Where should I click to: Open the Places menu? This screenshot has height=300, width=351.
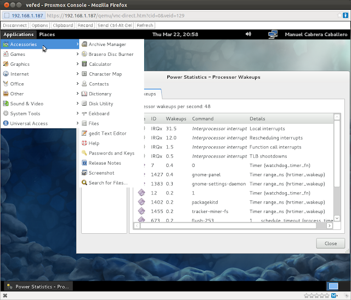[x=47, y=34]
